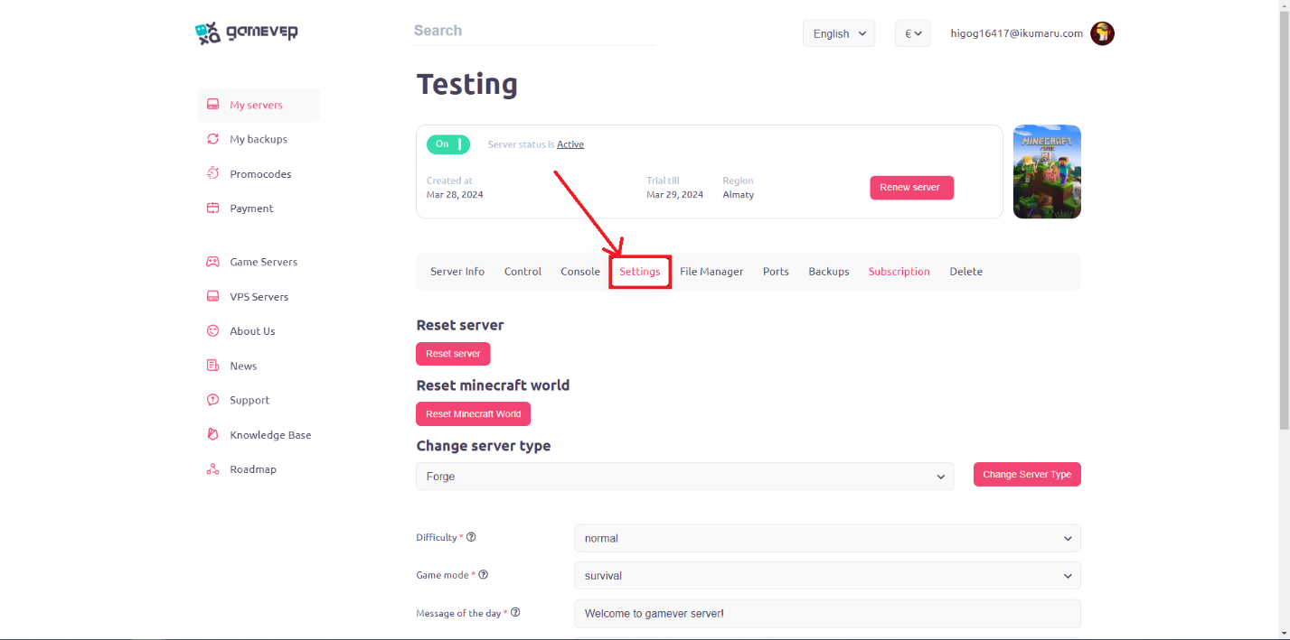1290x640 pixels.
Task: Open the Console tab
Action: 580,272
